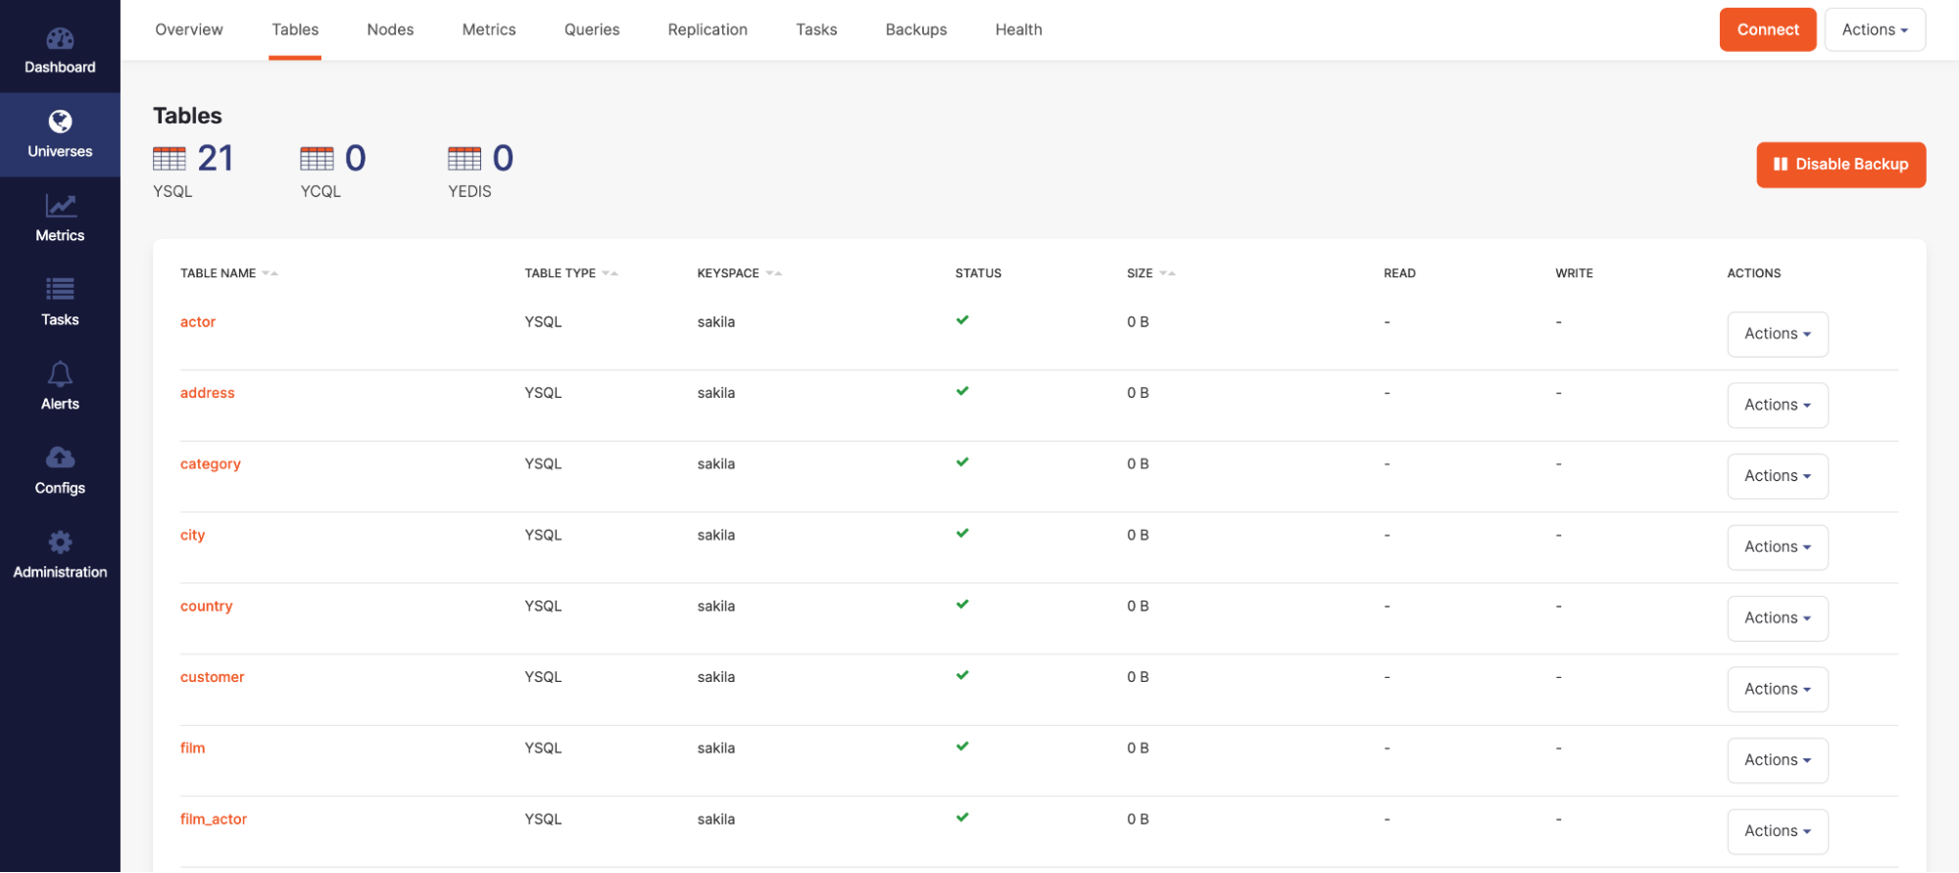Open the Dashboard sidebar icon
1959x873 pixels.
[60, 39]
